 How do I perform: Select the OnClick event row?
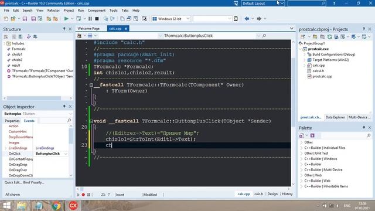(36, 154)
